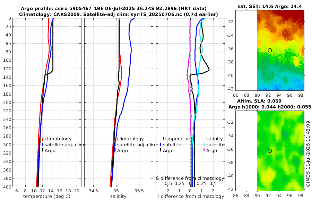Click the Argo profile title text

[114, 9]
